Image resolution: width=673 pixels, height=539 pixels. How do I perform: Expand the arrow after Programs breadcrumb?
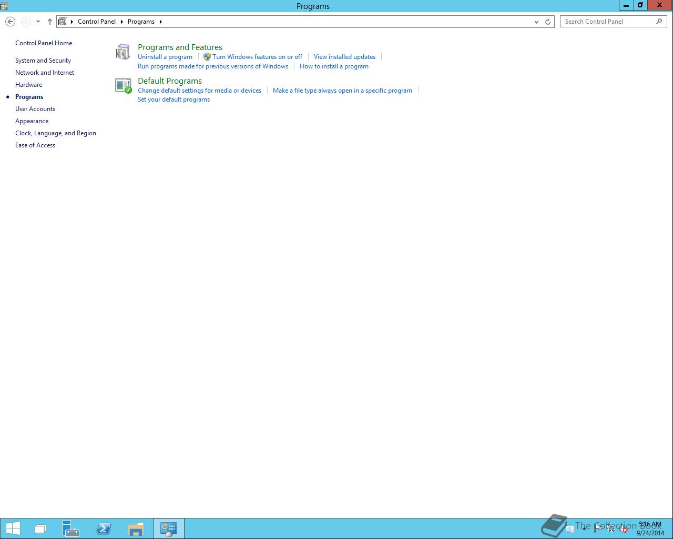click(x=160, y=22)
